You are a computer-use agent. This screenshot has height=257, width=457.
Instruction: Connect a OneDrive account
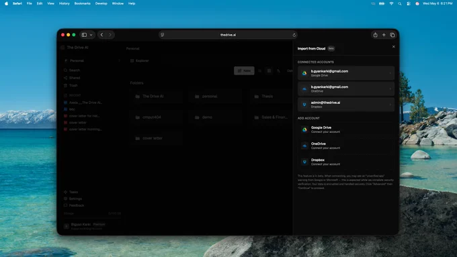tap(346, 146)
